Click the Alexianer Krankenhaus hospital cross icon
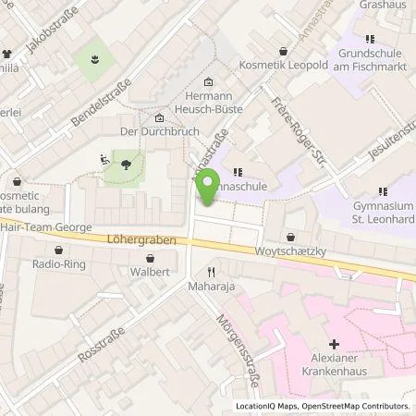Screen dimensions: 416x416 [x=334, y=344]
